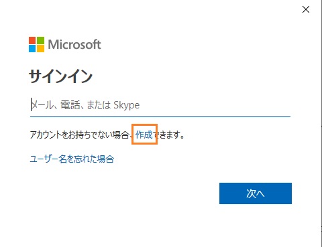
Task: Click the アカウントをお持ちでない場合 text
Action: [79, 135]
